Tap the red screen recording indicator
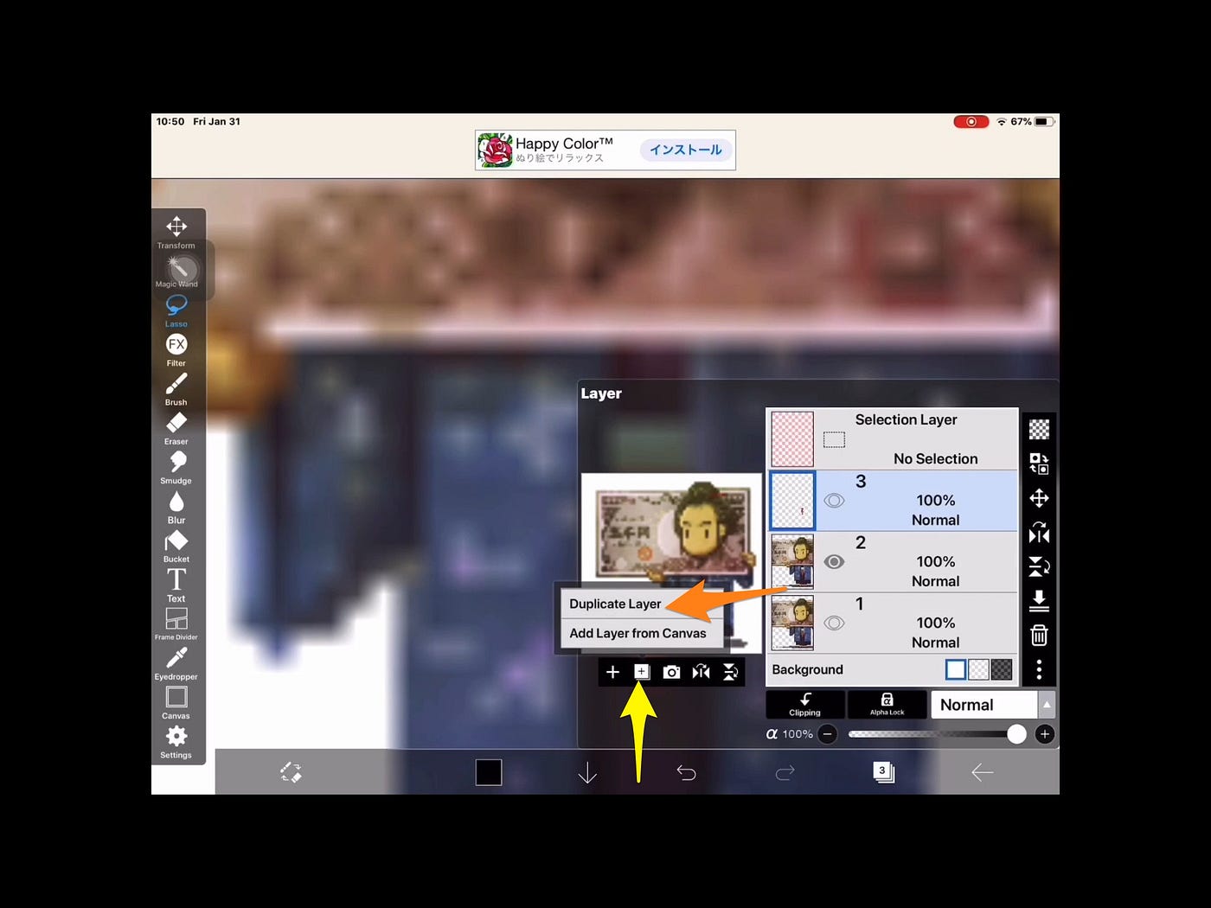Image resolution: width=1211 pixels, height=908 pixels. click(x=971, y=122)
